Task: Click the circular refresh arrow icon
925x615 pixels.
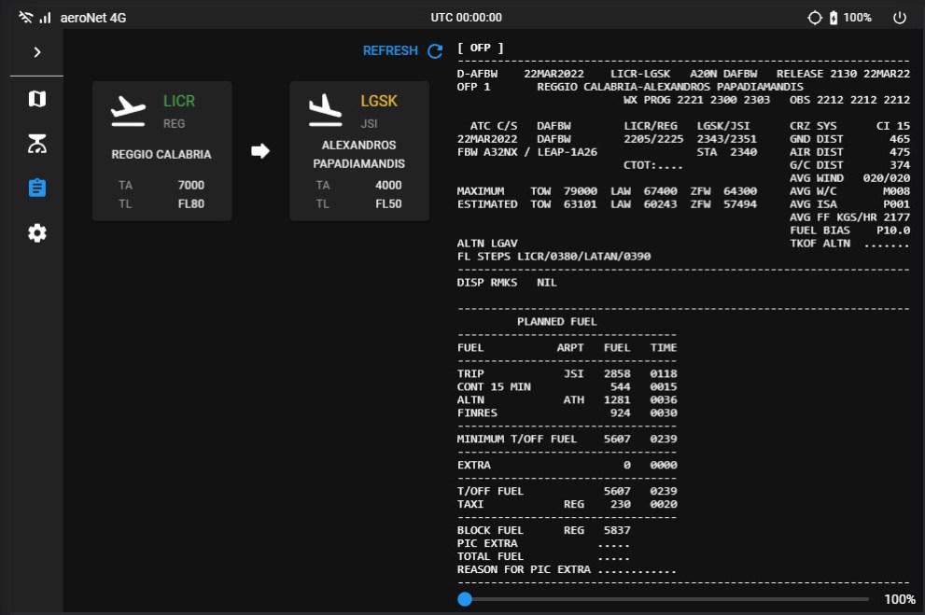Action: coord(434,51)
